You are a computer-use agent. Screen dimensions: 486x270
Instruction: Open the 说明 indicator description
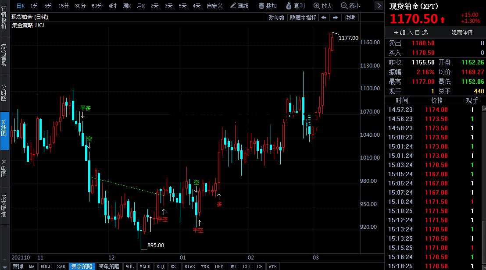[x=350, y=18]
